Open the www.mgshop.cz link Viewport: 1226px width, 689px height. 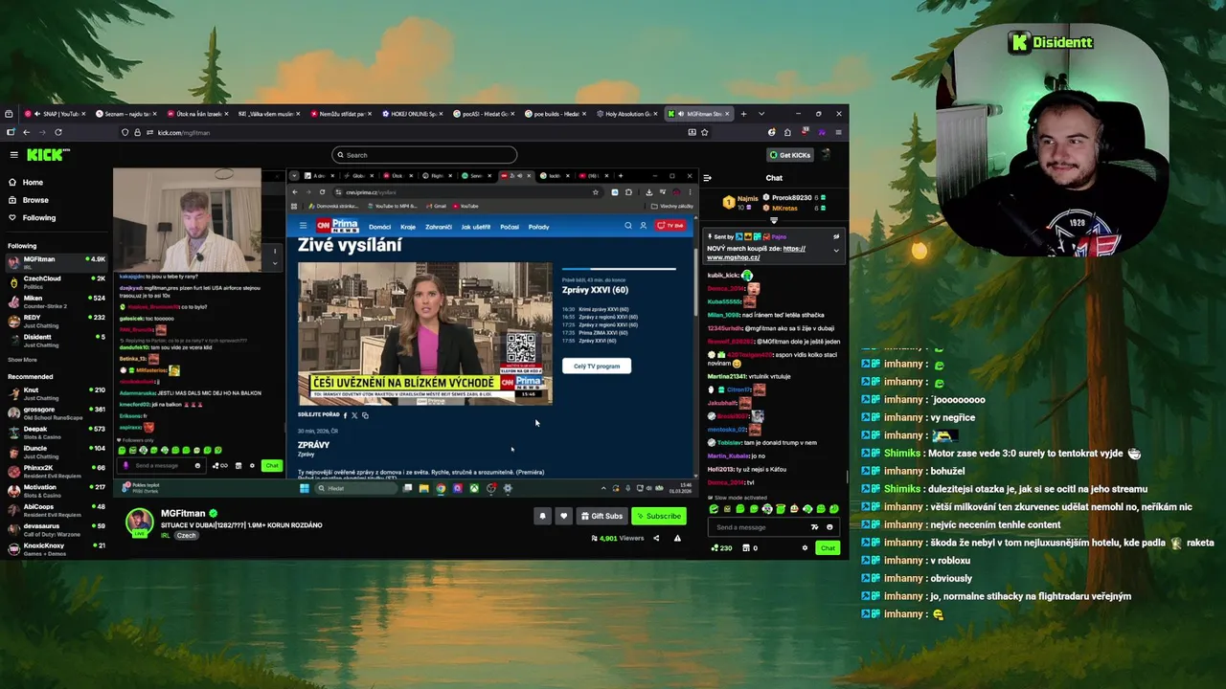pos(734,257)
